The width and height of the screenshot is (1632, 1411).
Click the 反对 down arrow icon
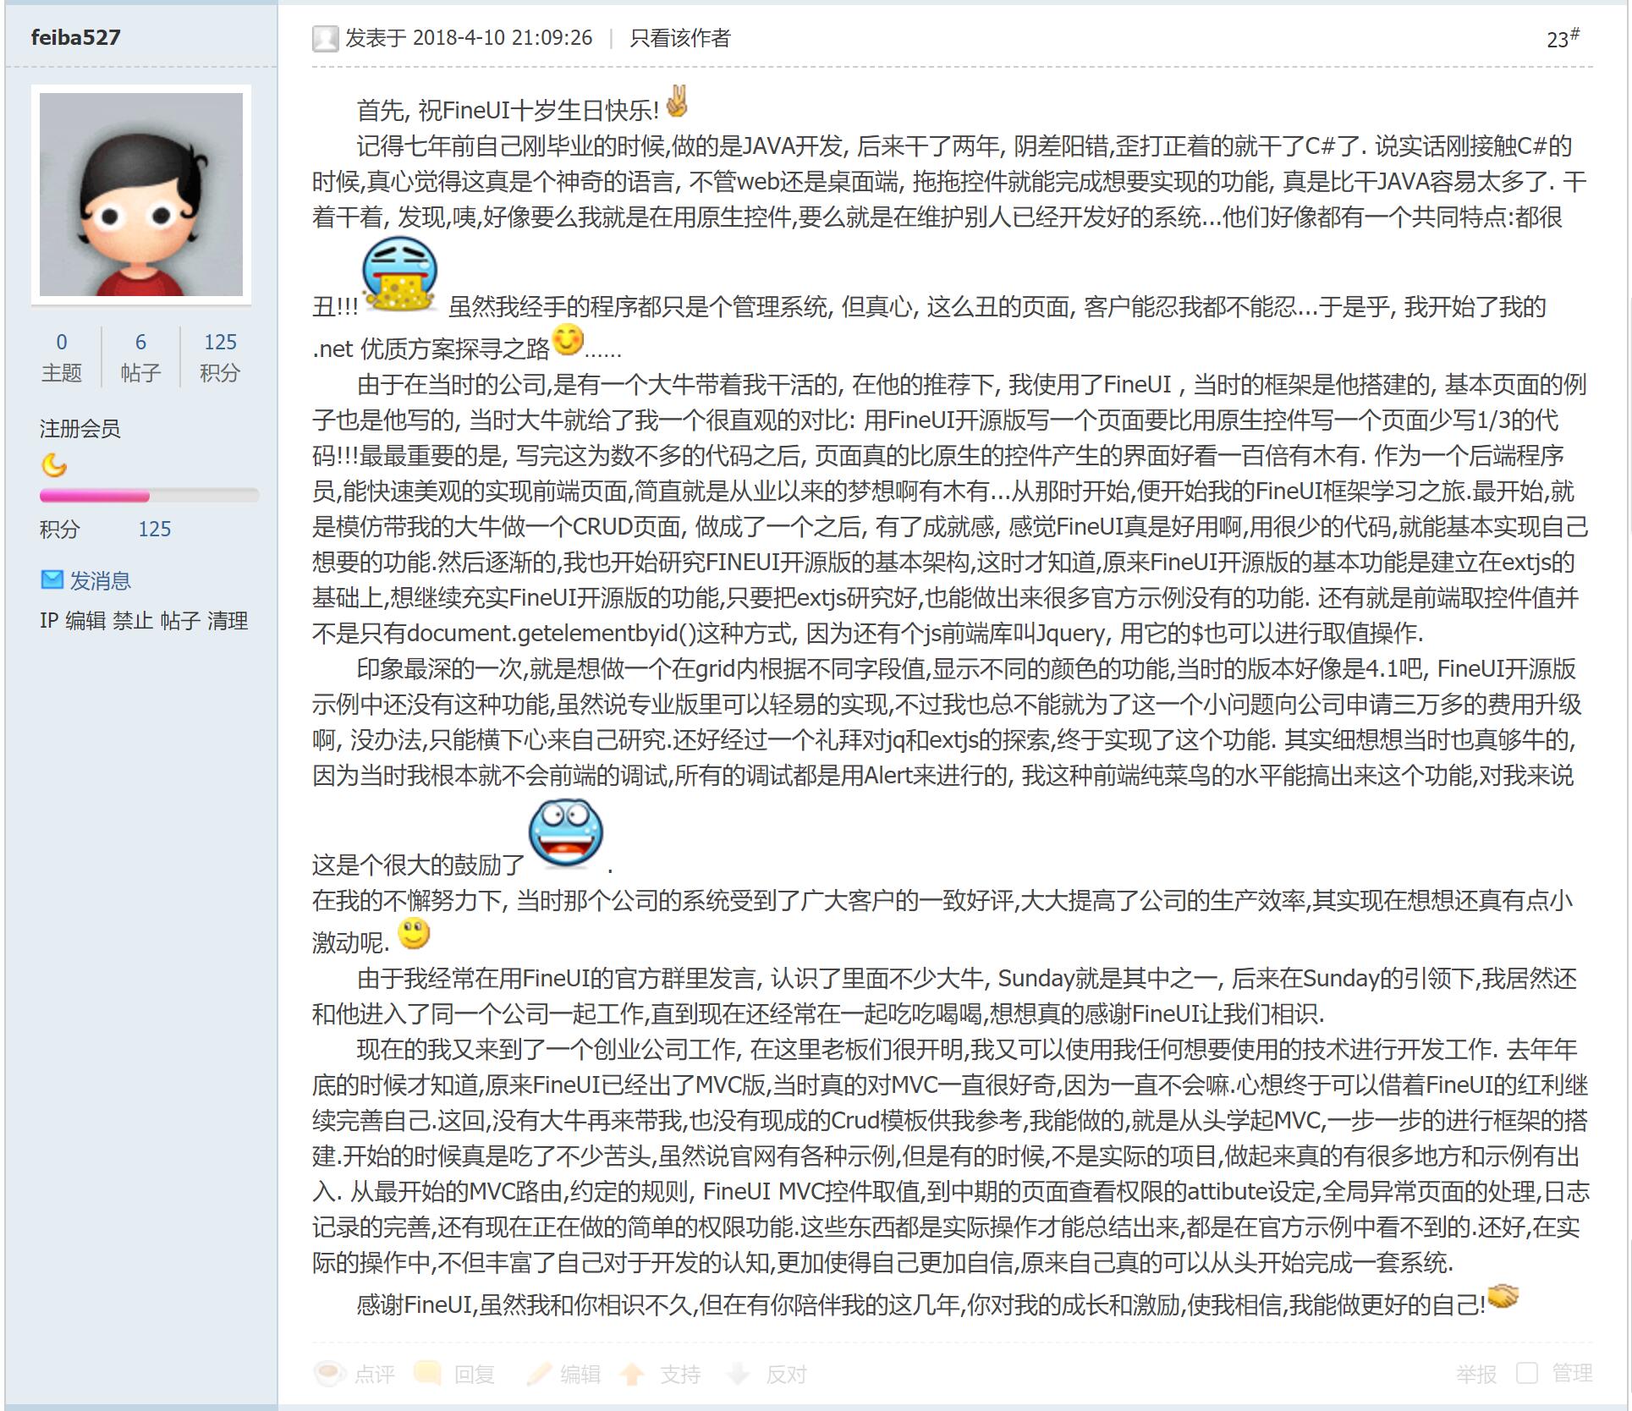(739, 1374)
